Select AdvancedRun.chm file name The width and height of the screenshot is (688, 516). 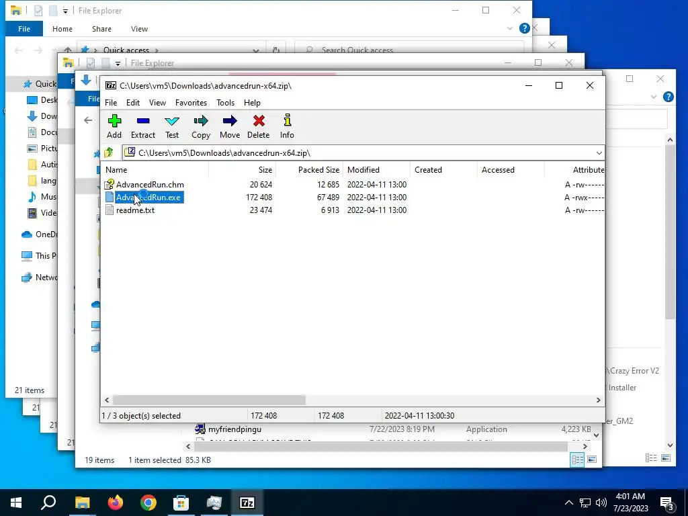[x=150, y=185]
